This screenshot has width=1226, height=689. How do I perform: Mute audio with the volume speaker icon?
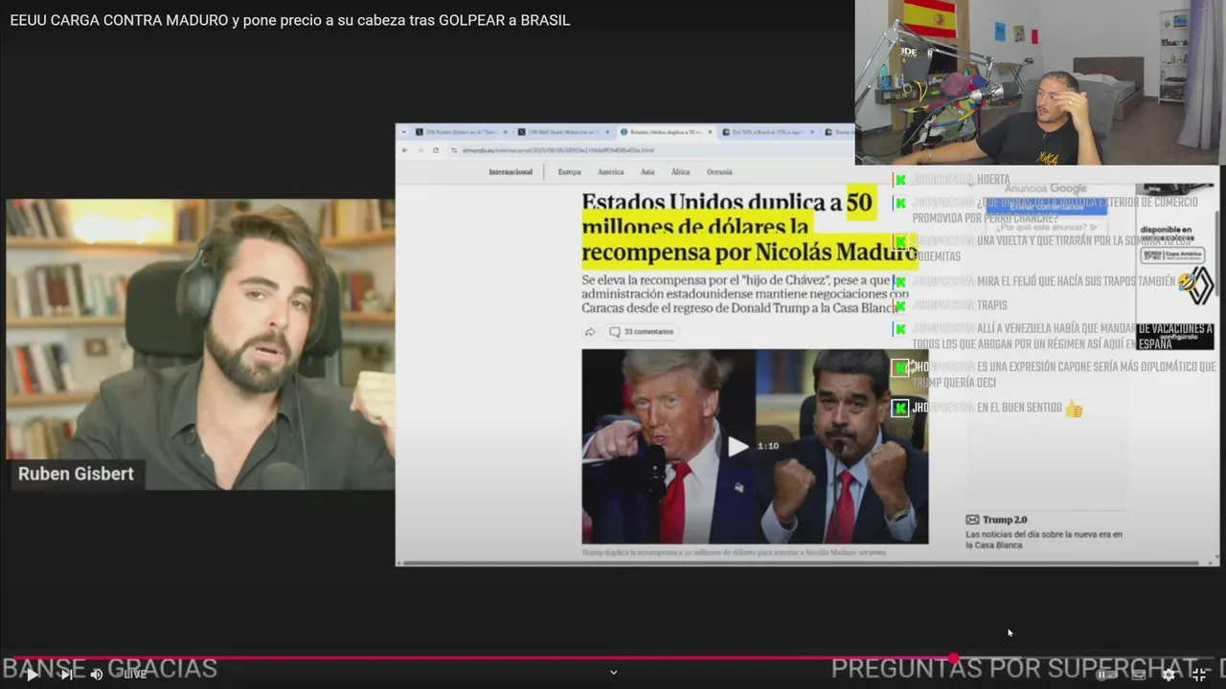coord(97,674)
